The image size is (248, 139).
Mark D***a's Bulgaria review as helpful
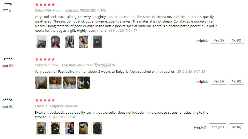[219, 81]
